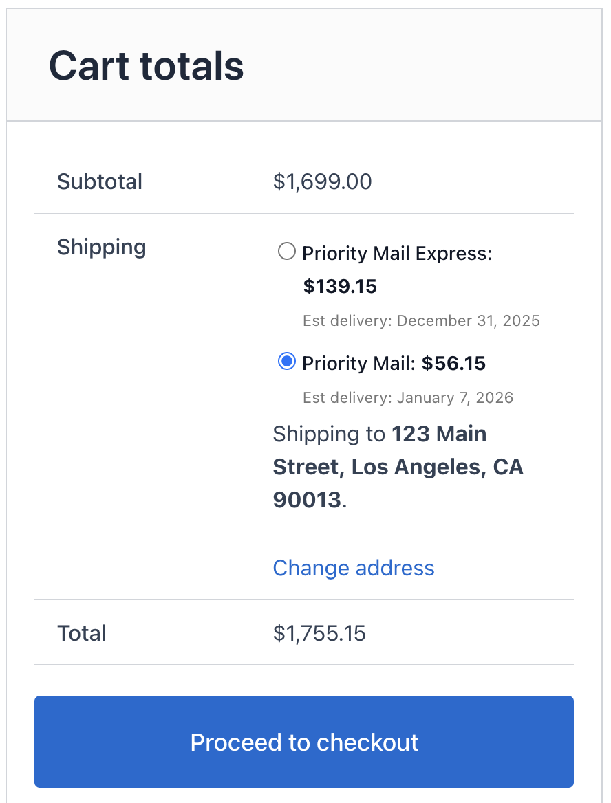
Task: Click the Subtotal label
Action: 99,181
